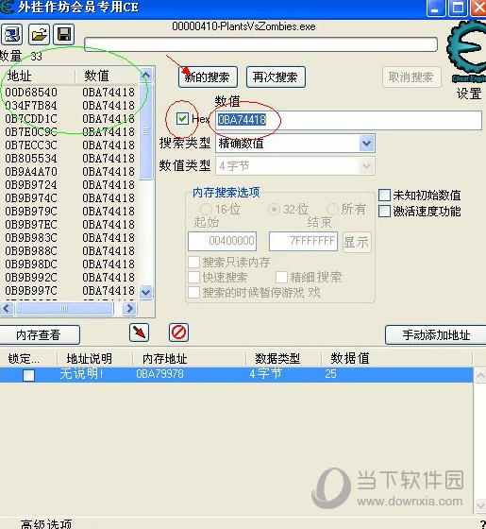
Task: Click the 新的搜索 button
Action: coord(208,77)
